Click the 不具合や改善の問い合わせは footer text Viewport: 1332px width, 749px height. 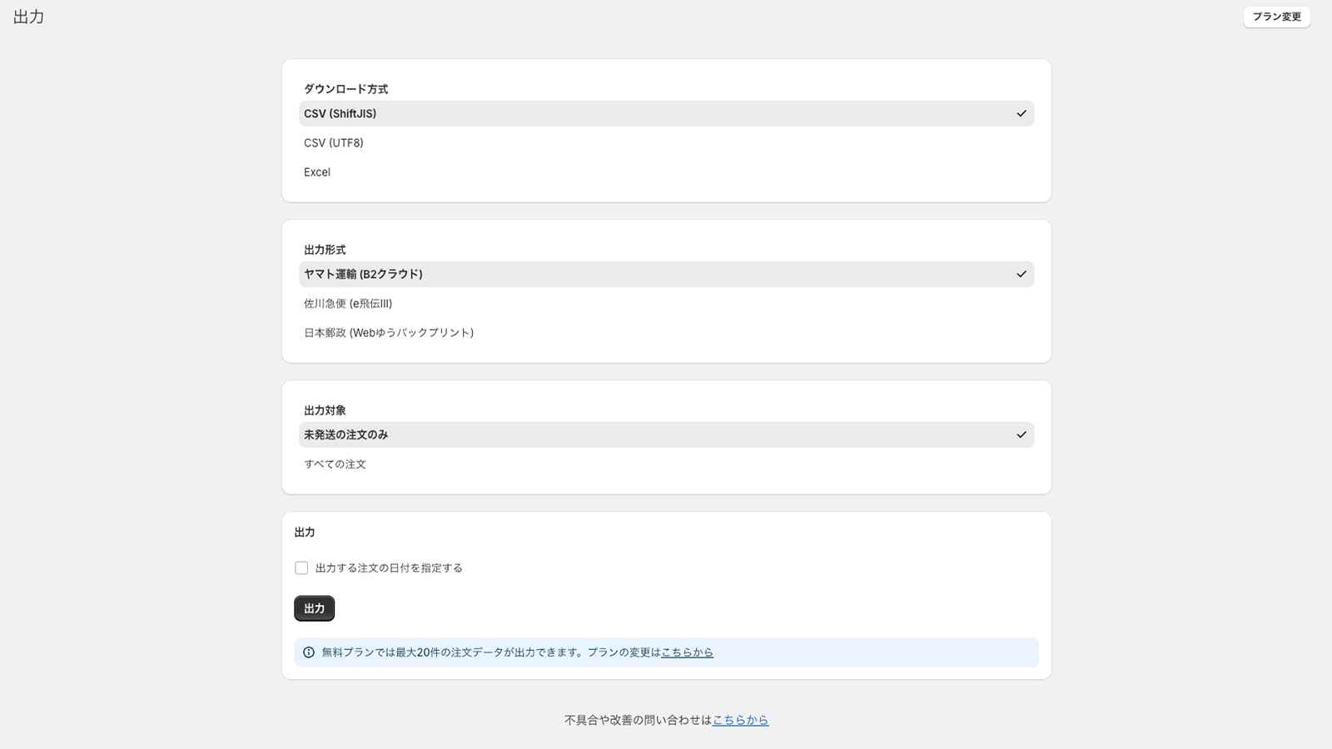point(638,720)
